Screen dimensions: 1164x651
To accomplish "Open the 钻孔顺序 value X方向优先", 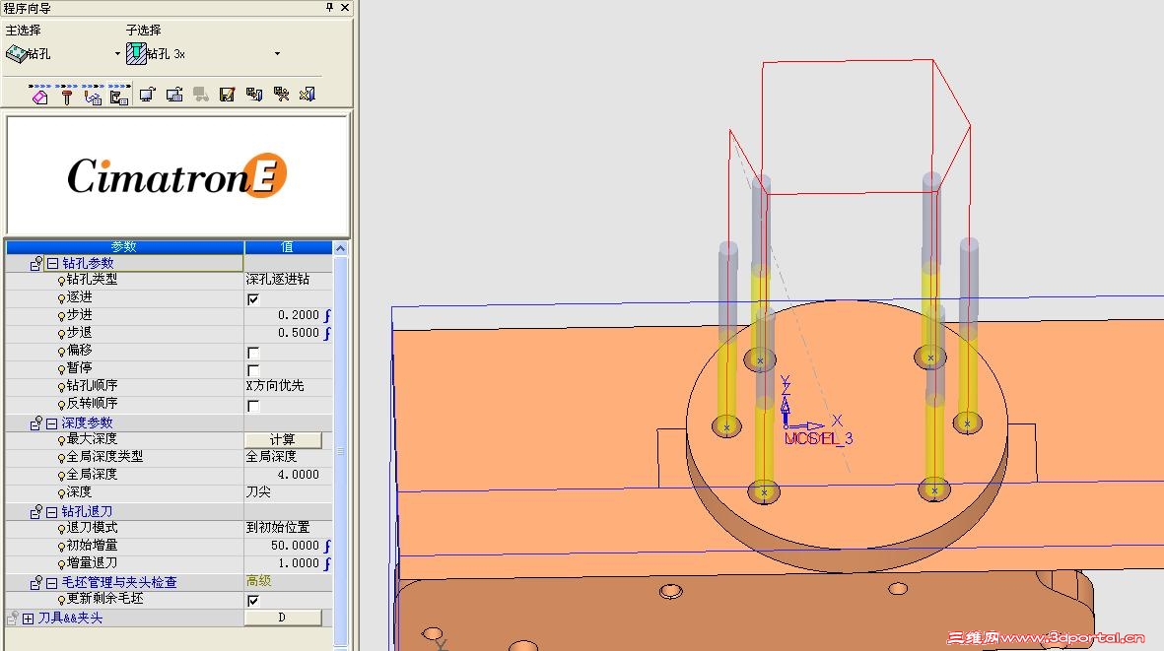I will pos(288,385).
